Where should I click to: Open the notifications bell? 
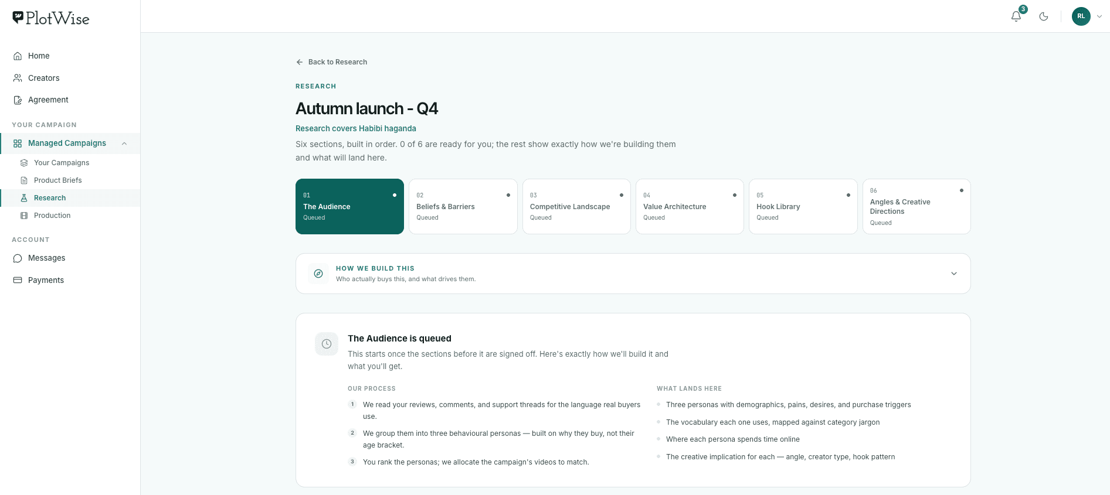coord(1016,16)
